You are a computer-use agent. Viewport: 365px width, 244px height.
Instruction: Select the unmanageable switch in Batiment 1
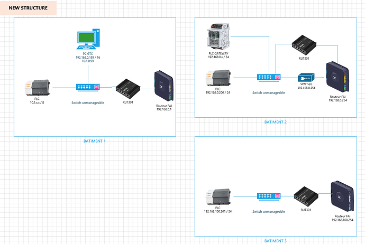87,87
